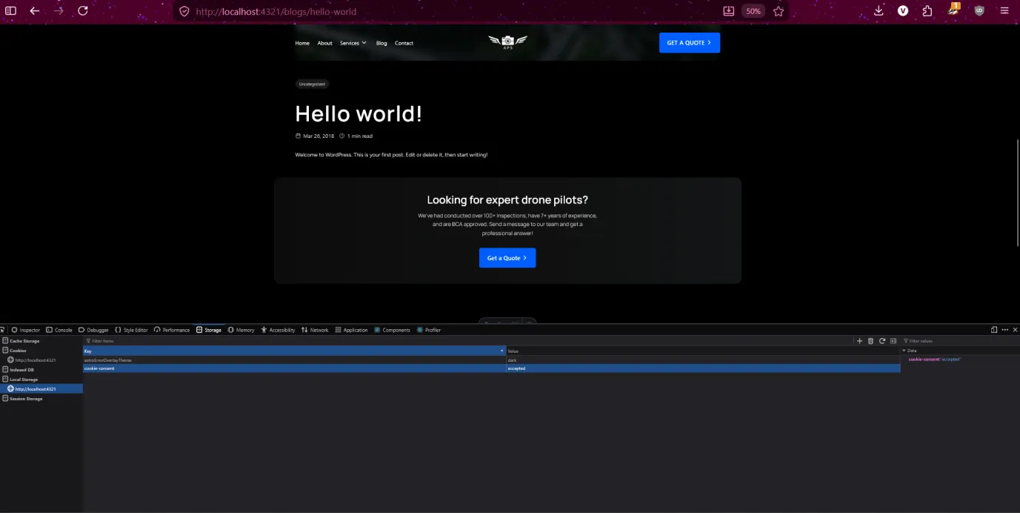Open the sidebar panel icon in browser toolbar
This screenshot has height=513, width=1020.
click(10, 11)
